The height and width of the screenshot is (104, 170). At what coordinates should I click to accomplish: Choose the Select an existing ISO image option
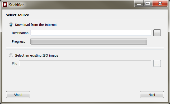pyautogui.click(x=11, y=55)
